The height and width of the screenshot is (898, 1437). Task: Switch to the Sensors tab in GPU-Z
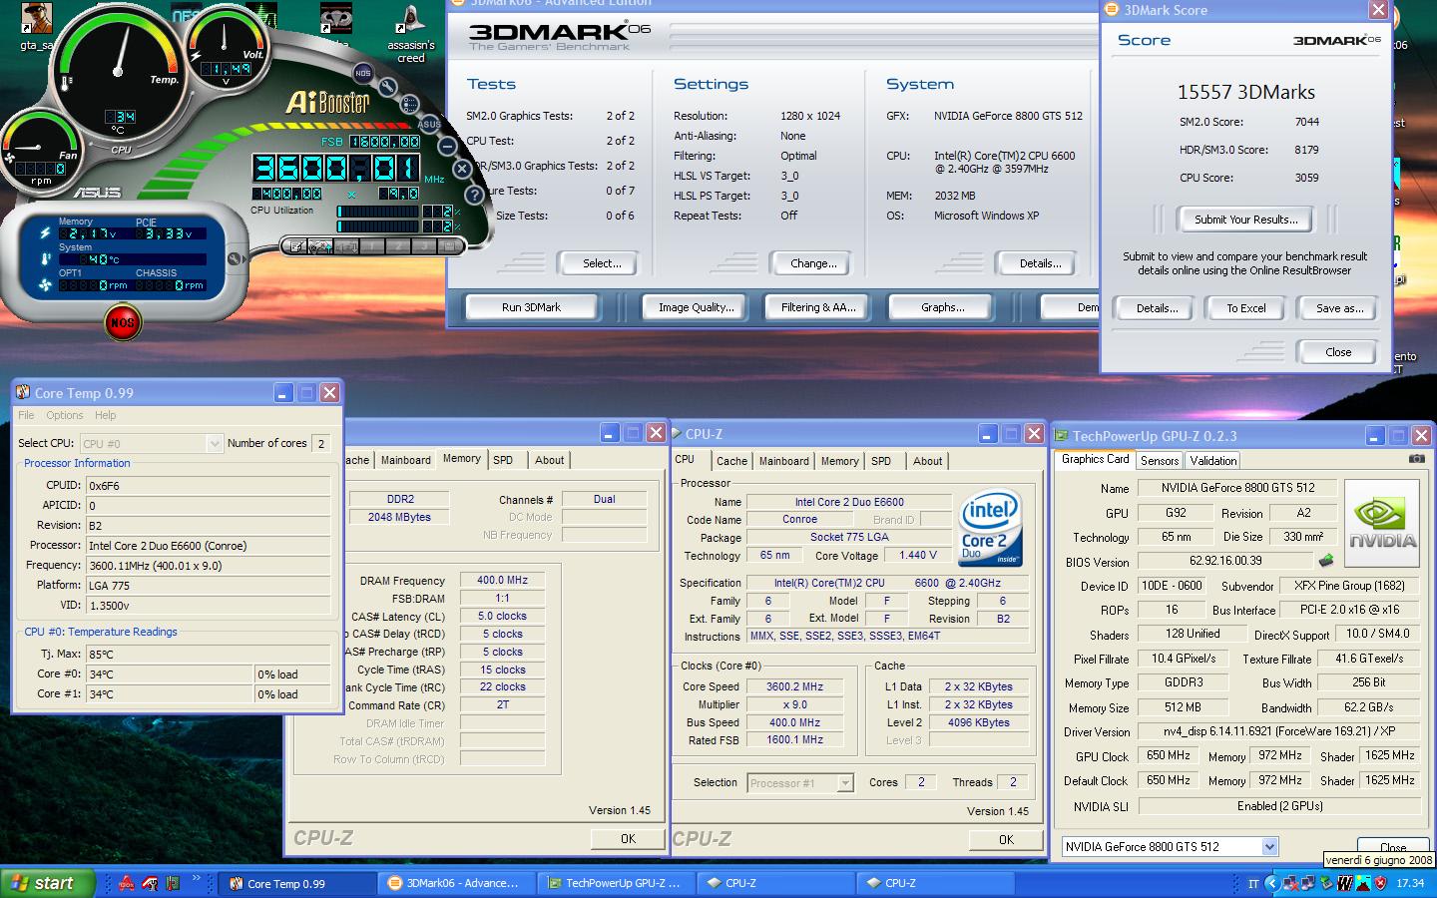click(1160, 460)
